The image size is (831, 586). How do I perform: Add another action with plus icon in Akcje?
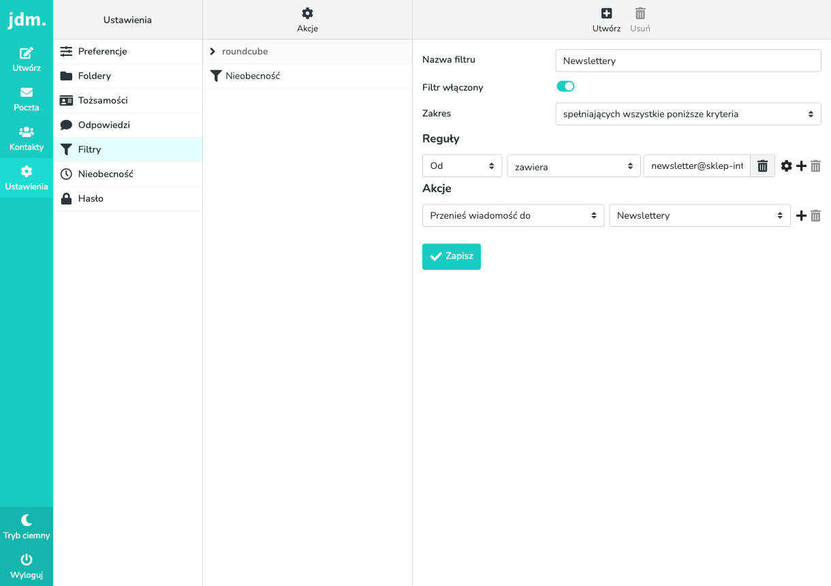[802, 215]
